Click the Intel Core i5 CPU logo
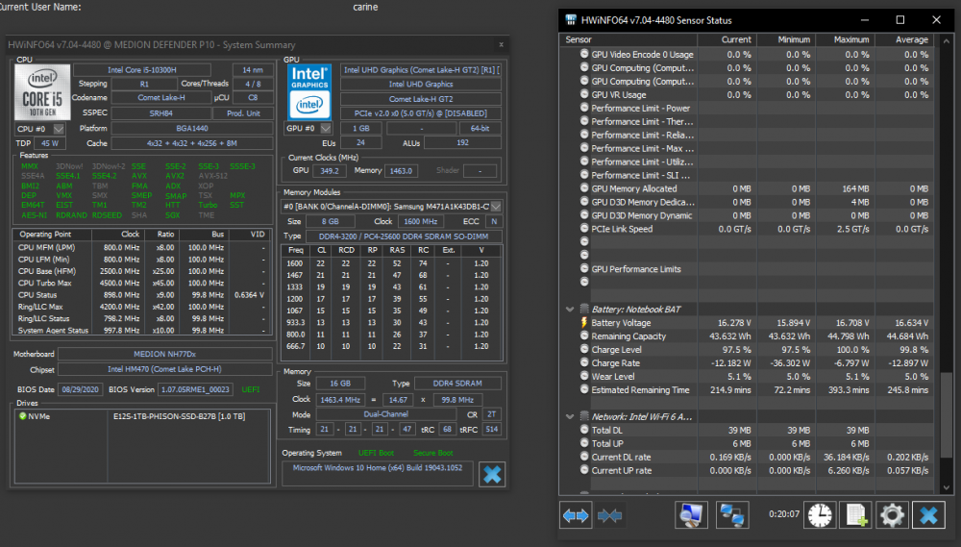This screenshot has width=961, height=547. 41,91
